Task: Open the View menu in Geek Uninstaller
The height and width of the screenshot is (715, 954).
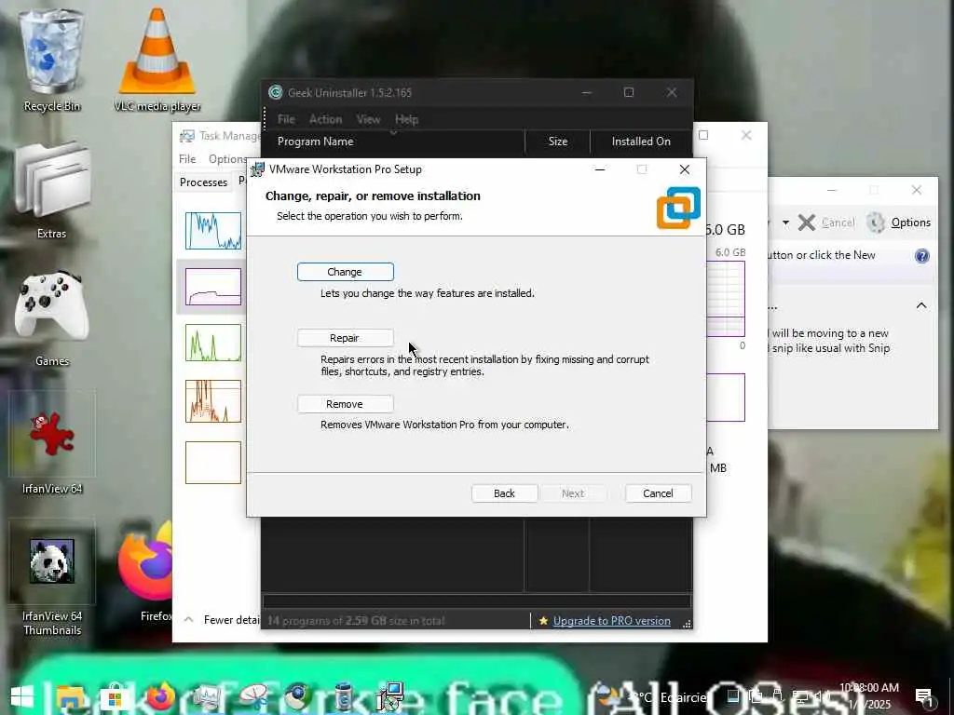Action: tap(368, 119)
